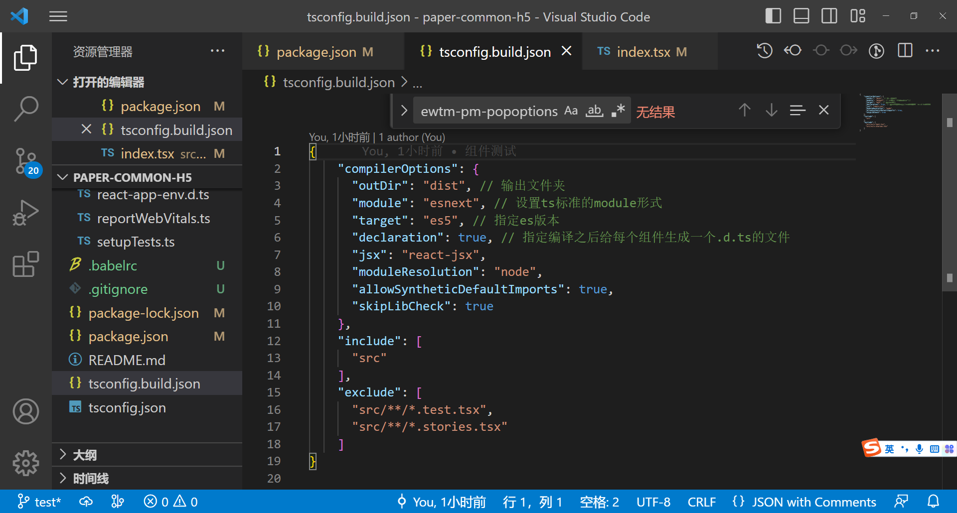The image size is (957, 513).
Task: Expand replace mode chevron in find widget
Action: point(404,111)
